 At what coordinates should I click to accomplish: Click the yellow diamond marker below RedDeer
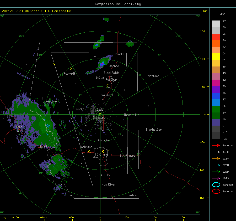108,85
